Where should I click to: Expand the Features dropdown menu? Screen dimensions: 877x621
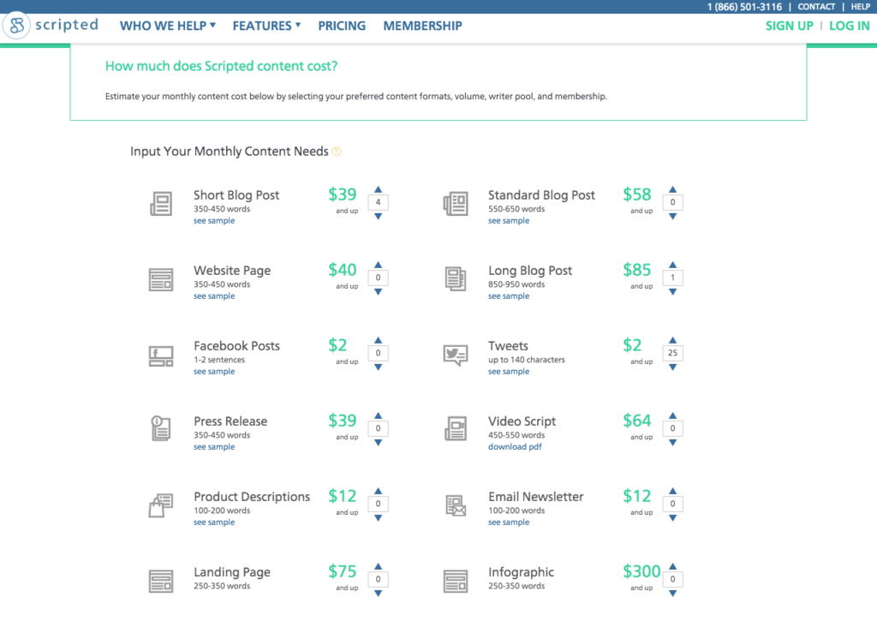point(267,26)
